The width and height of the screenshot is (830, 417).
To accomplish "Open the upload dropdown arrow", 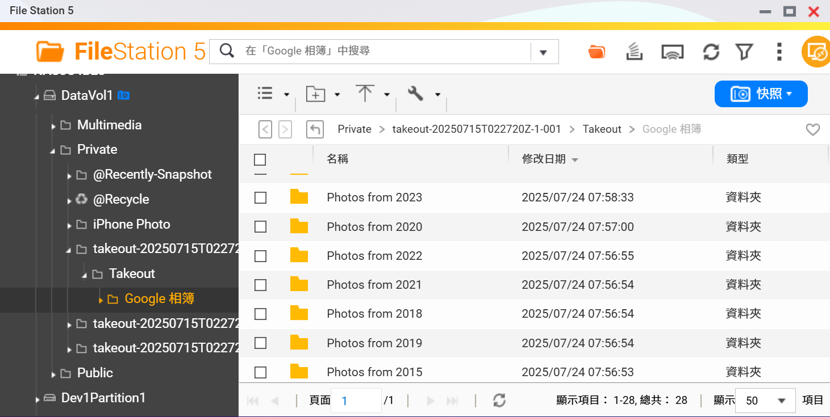I will pos(387,95).
